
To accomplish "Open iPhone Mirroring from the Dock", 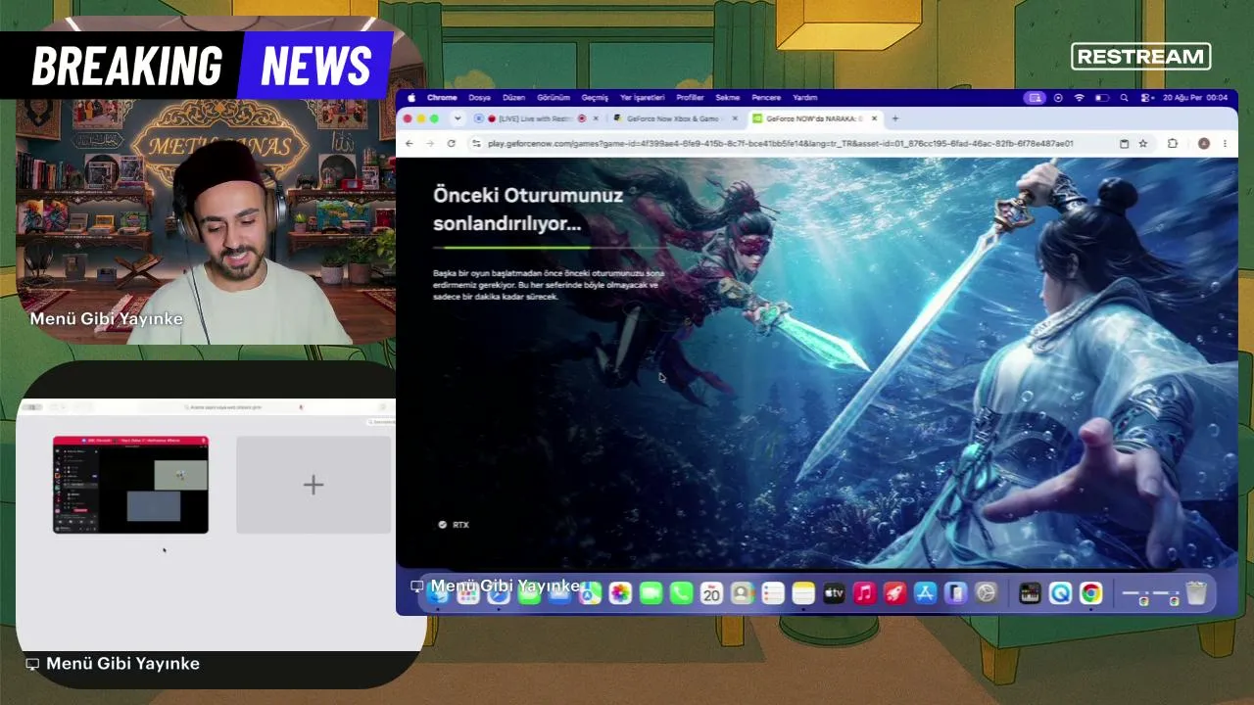I will pyautogui.click(x=956, y=592).
